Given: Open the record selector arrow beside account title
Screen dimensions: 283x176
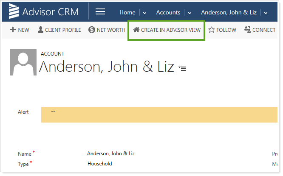Looking at the screenshot, I should click(x=182, y=68).
